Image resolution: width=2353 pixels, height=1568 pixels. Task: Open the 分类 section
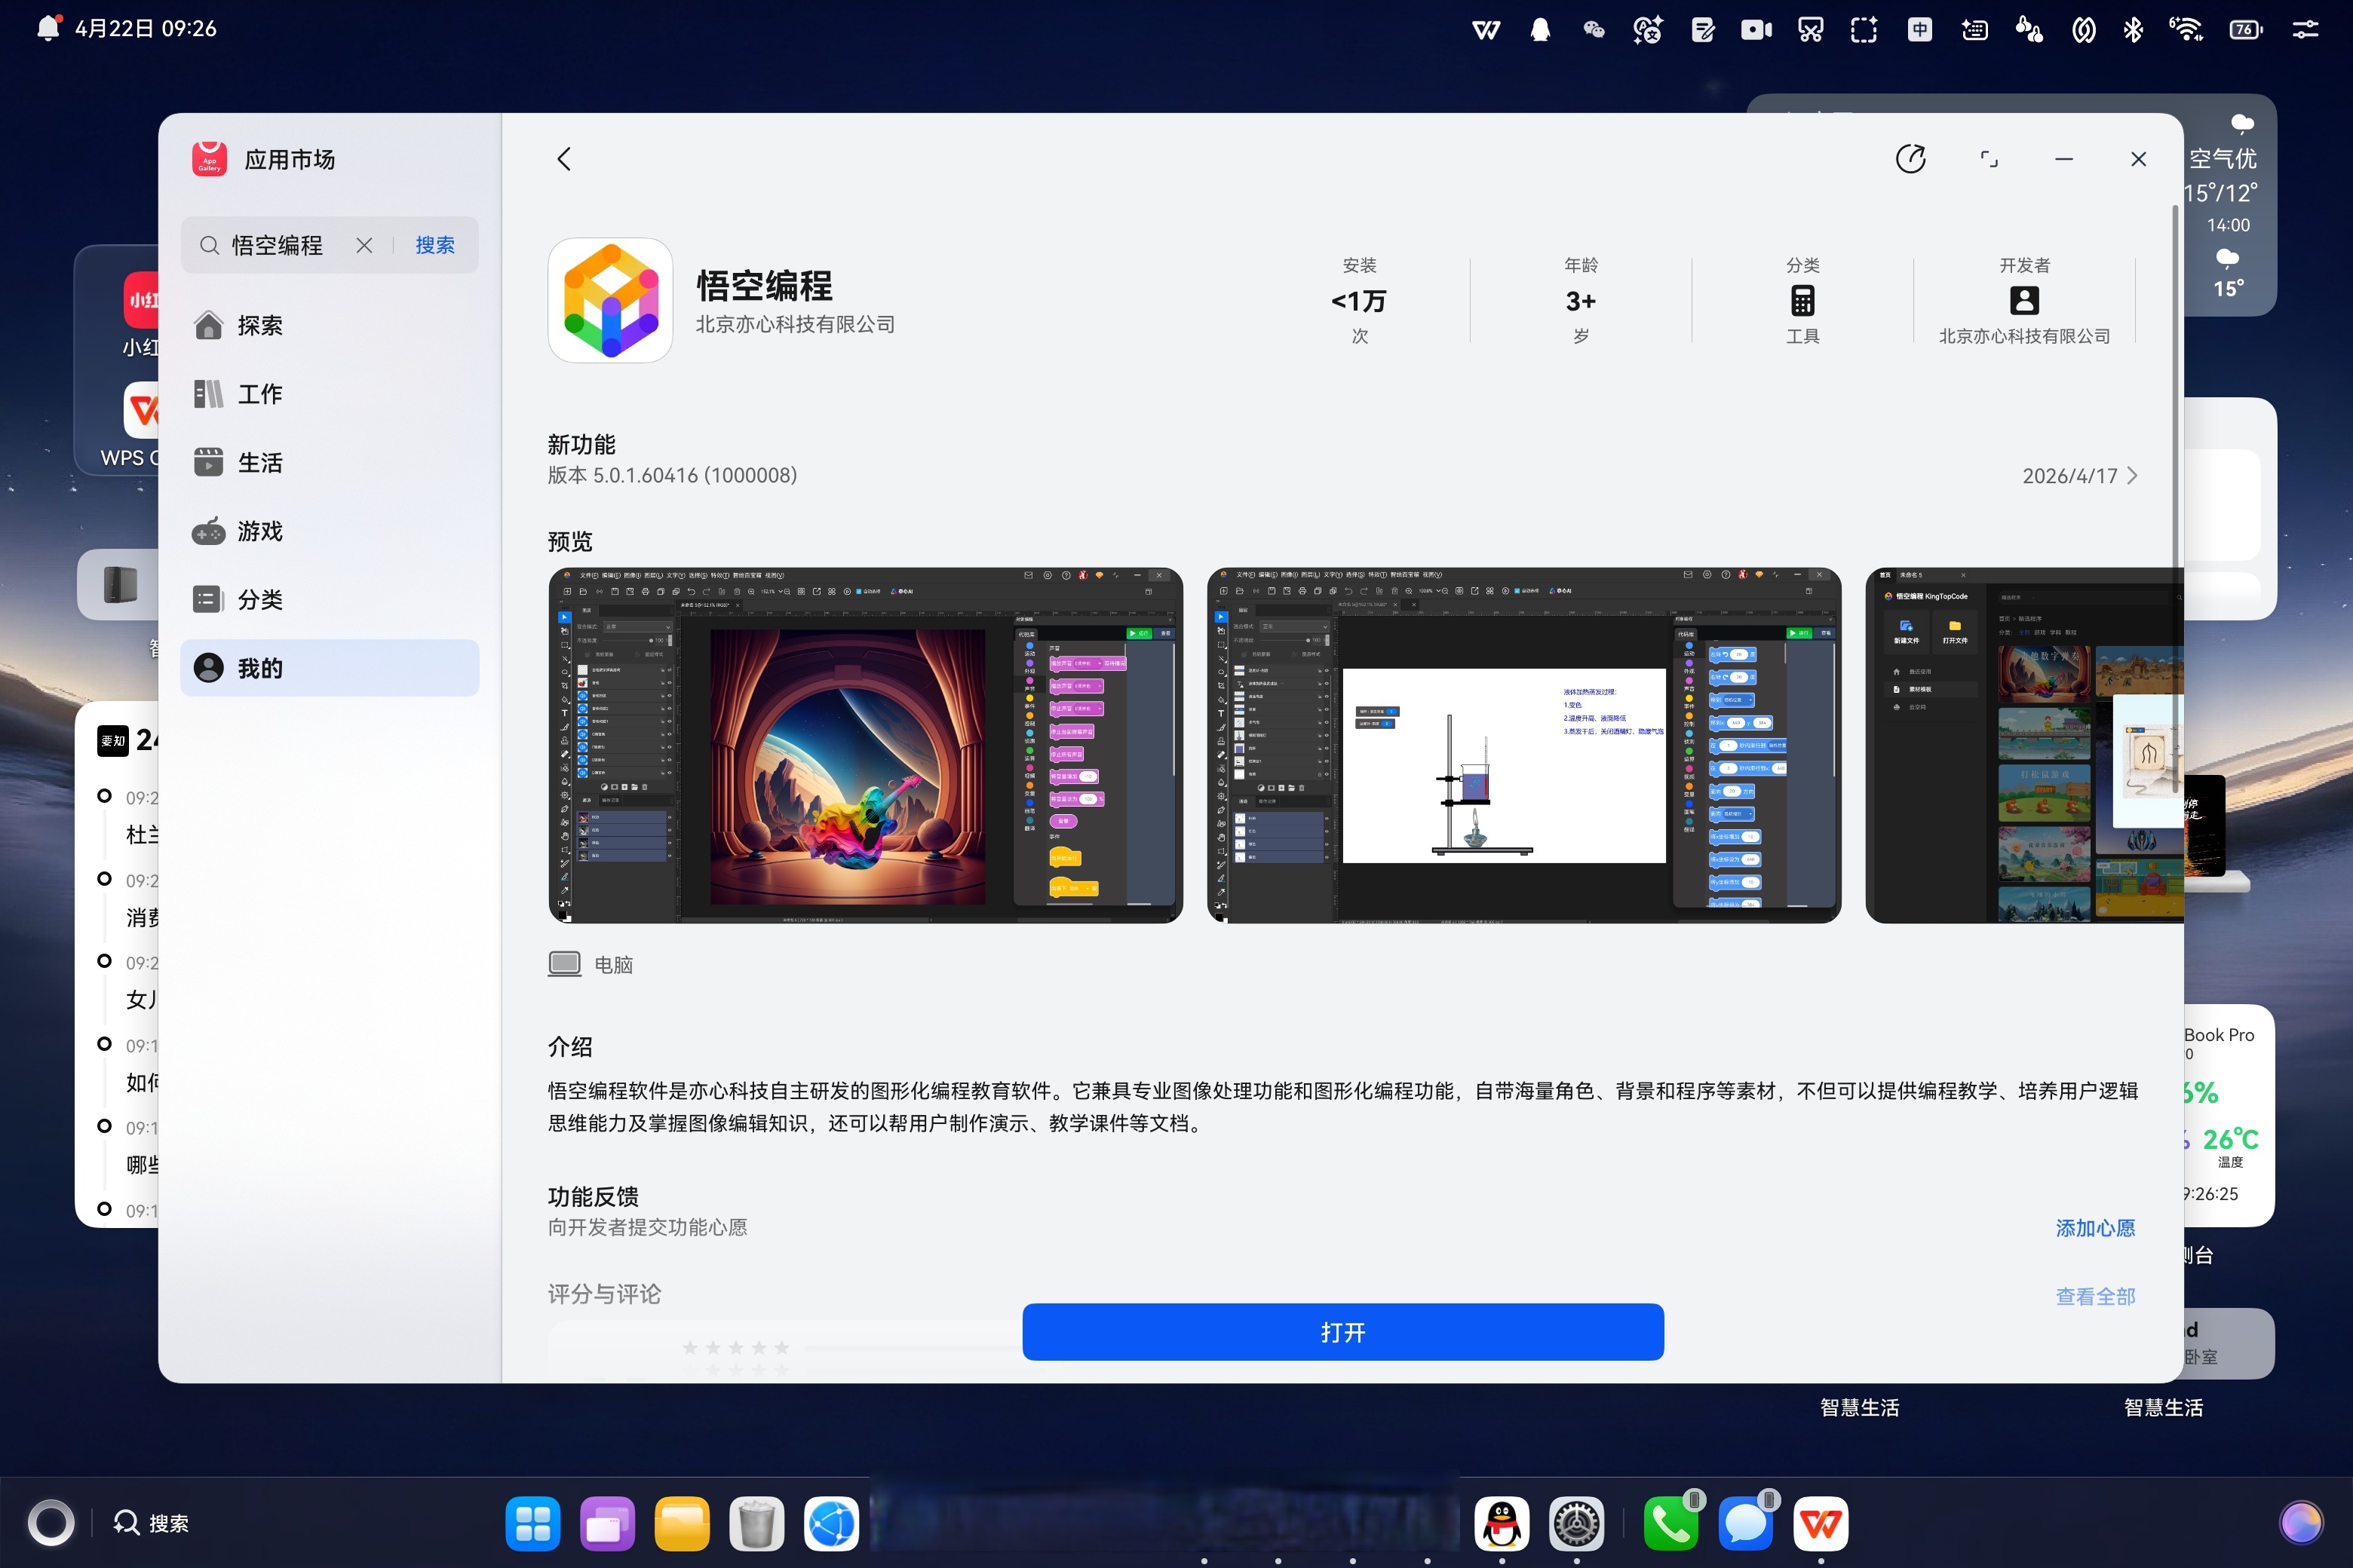click(x=329, y=599)
